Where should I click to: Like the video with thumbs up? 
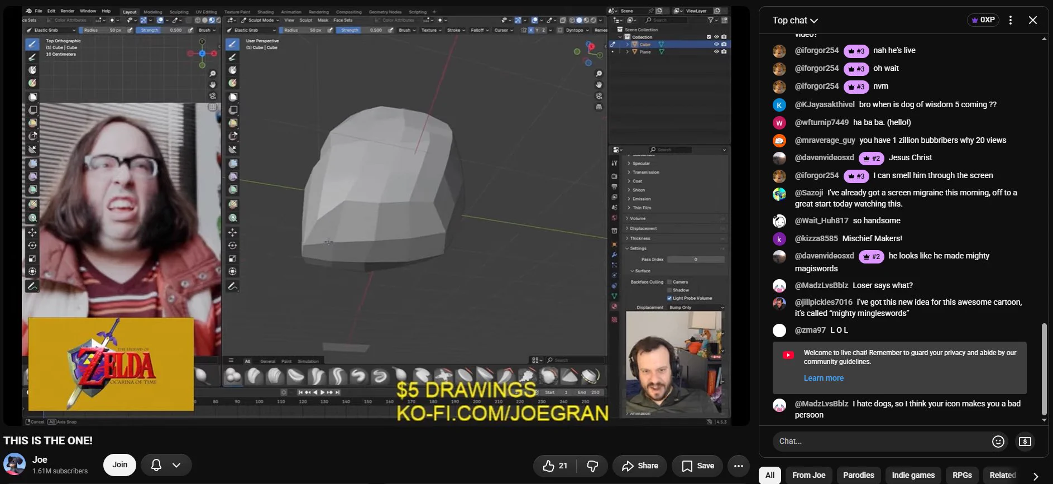click(555, 466)
